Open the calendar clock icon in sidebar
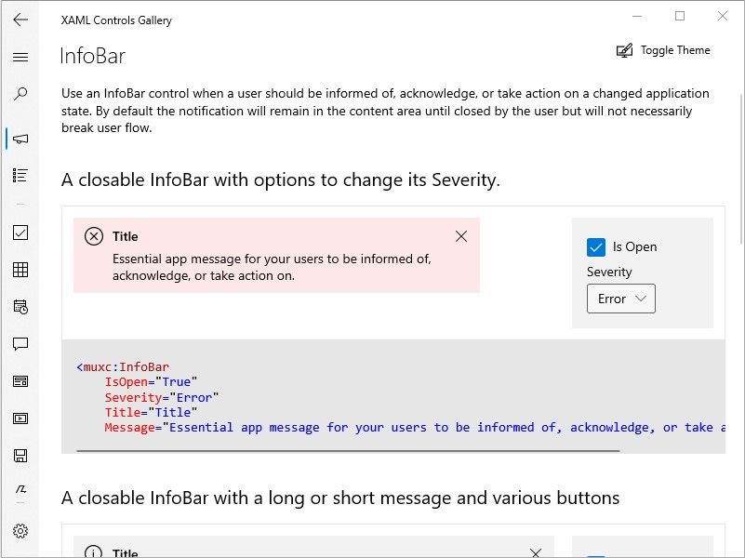The height and width of the screenshot is (558, 745). pos(20,307)
